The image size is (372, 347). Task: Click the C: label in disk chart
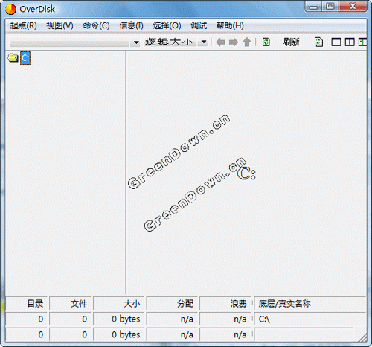246,173
